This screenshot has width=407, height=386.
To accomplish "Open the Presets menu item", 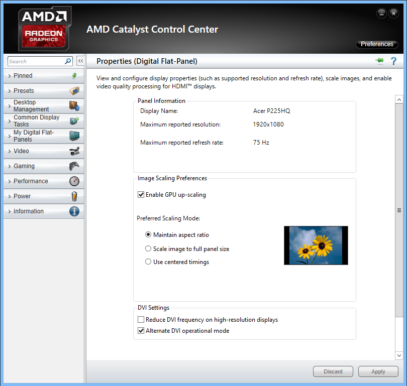I will coord(44,91).
